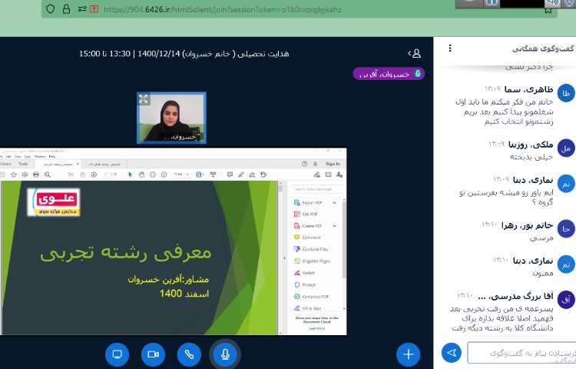Click the Acrobat notifications bell icon
Screen dimensions: 576x369
(315, 164)
